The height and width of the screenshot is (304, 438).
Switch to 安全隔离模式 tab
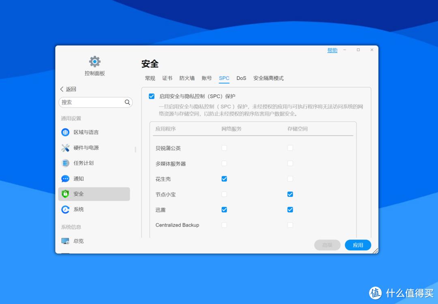(x=268, y=78)
